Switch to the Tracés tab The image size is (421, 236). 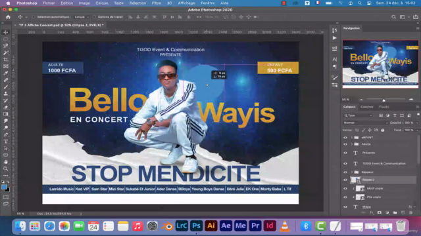pyautogui.click(x=384, y=107)
